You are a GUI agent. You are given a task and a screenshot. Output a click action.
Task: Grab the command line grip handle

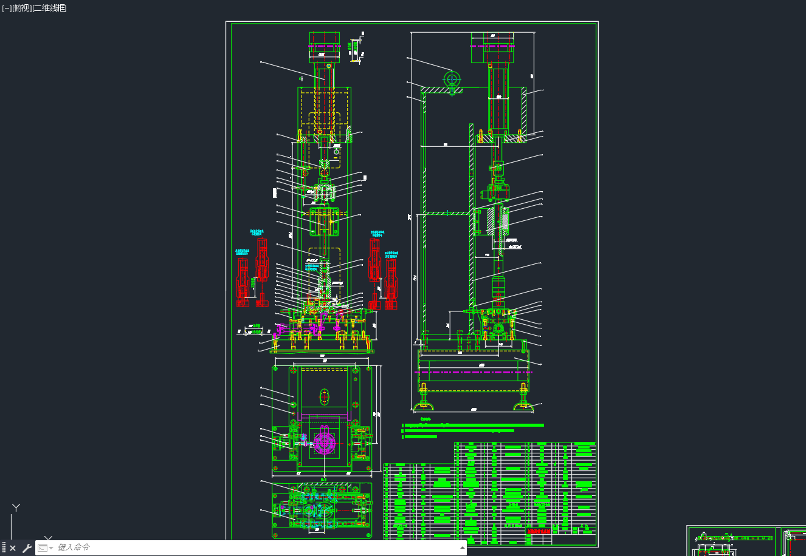pos(4,548)
